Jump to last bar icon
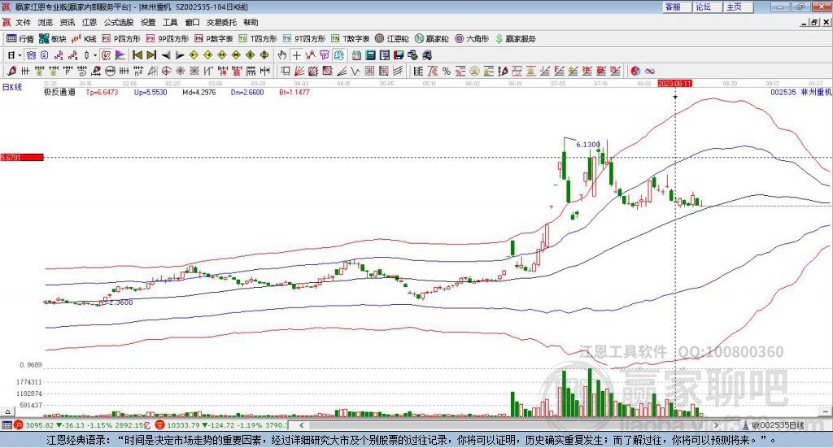The width and height of the screenshot is (833, 448). (x=151, y=55)
